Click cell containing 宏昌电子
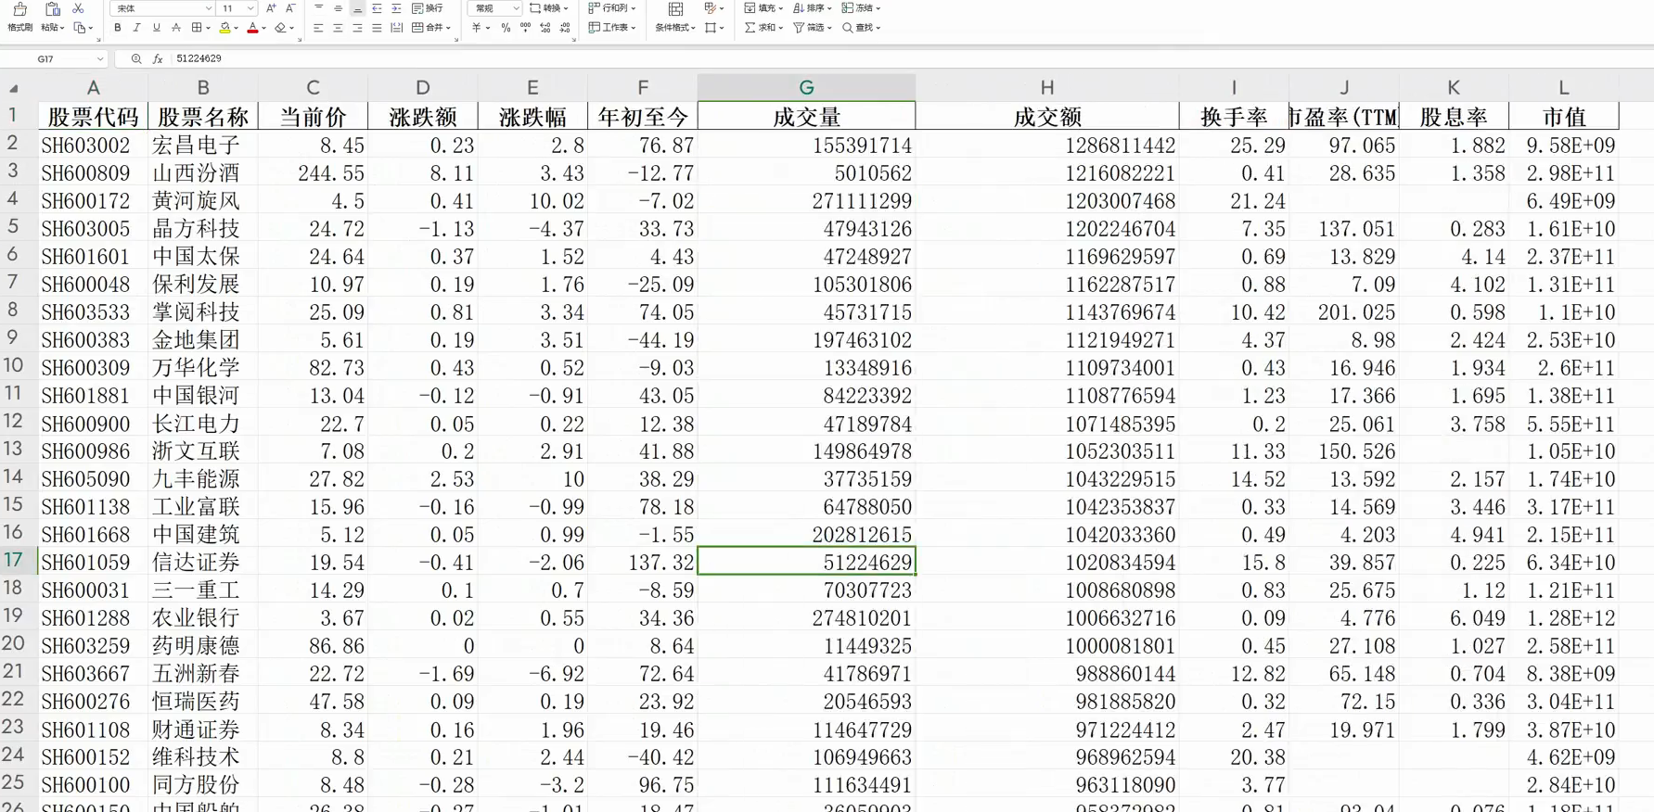Screen dimensions: 1654x812 click(x=202, y=145)
